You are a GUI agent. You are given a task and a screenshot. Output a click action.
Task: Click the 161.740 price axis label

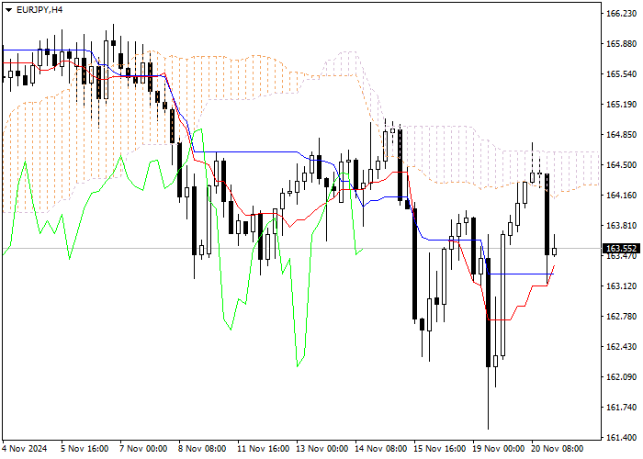click(621, 408)
